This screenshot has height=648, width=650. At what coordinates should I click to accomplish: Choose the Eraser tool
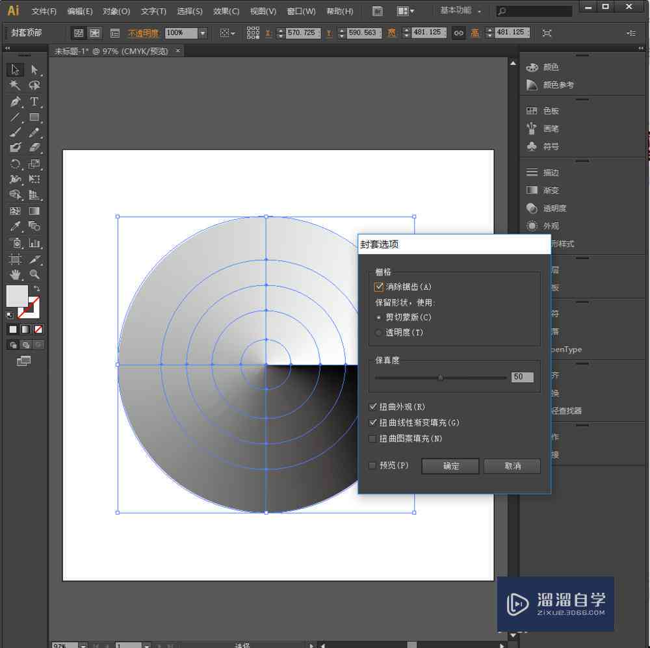coord(34,148)
